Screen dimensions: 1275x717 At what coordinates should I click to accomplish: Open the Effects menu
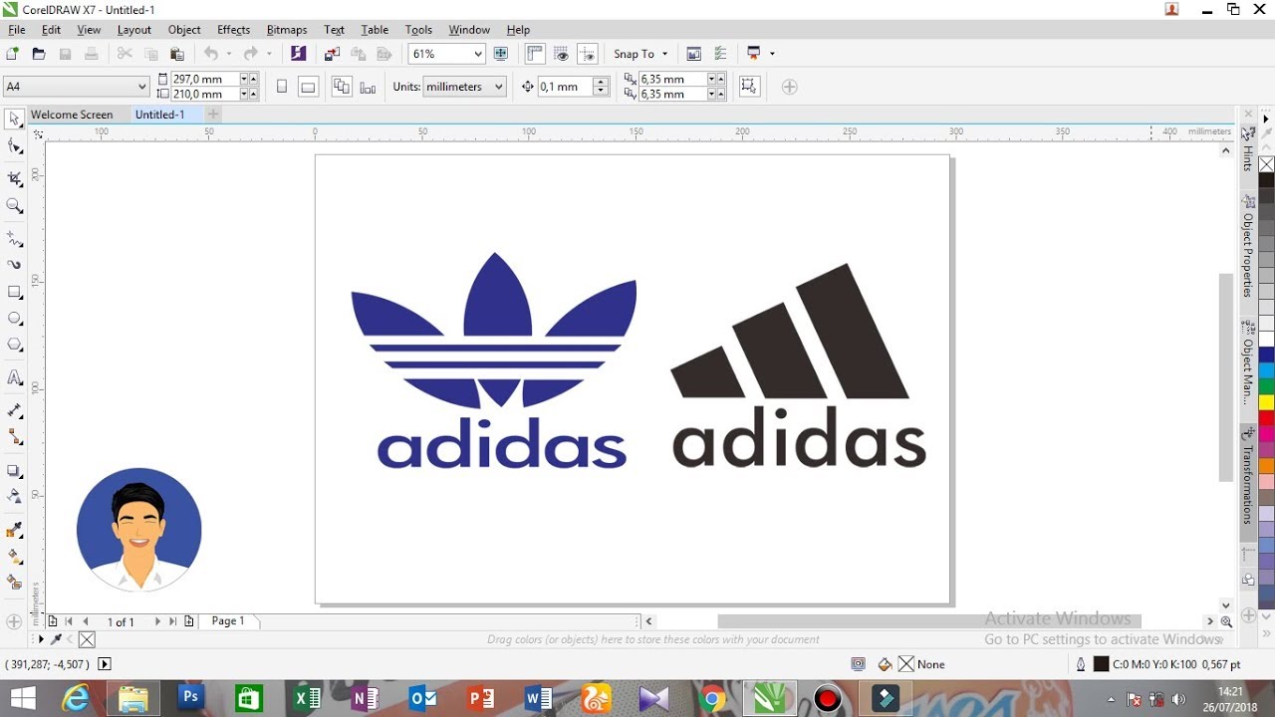pyautogui.click(x=234, y=30)
